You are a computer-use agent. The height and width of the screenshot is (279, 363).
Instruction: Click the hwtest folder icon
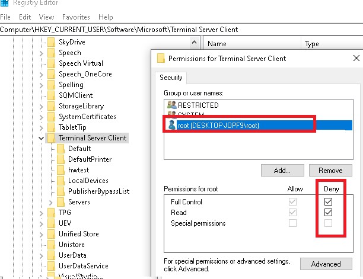(x=61, y=170)
